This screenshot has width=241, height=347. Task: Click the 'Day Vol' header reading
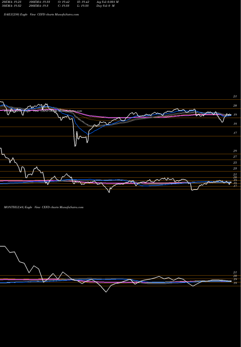106,6
